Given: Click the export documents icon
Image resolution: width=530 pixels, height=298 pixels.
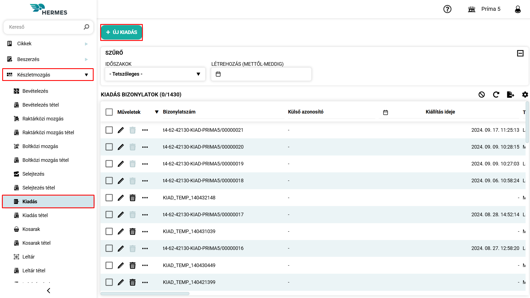Looking at the screenshot, I should [510, 94].
